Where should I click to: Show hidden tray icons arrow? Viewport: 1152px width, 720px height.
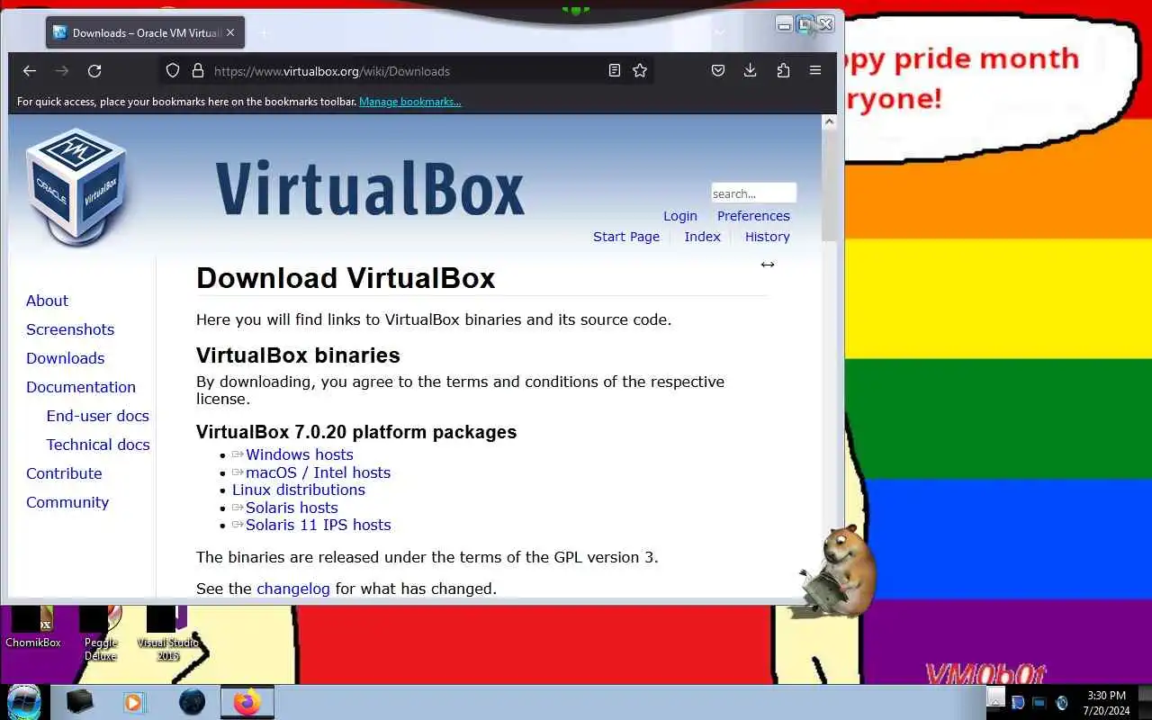click(x=995, y=697)
